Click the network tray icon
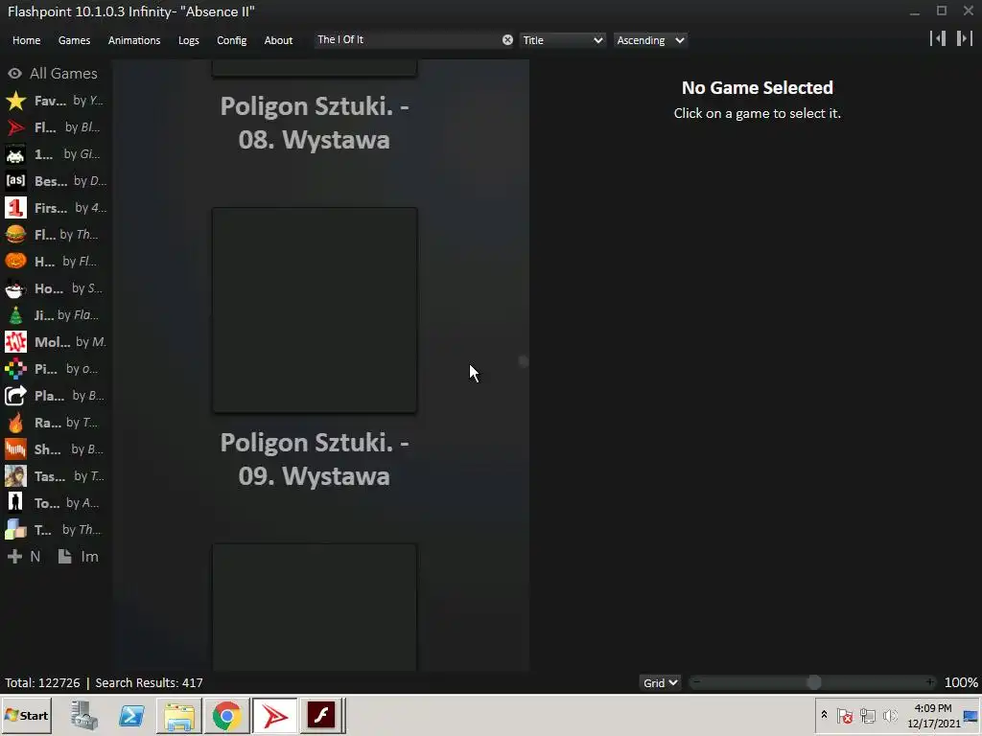982x736 pixels. (867, 715)
